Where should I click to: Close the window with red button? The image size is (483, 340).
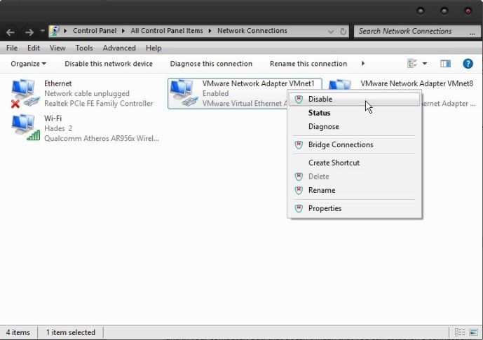[x=468, y=11]
